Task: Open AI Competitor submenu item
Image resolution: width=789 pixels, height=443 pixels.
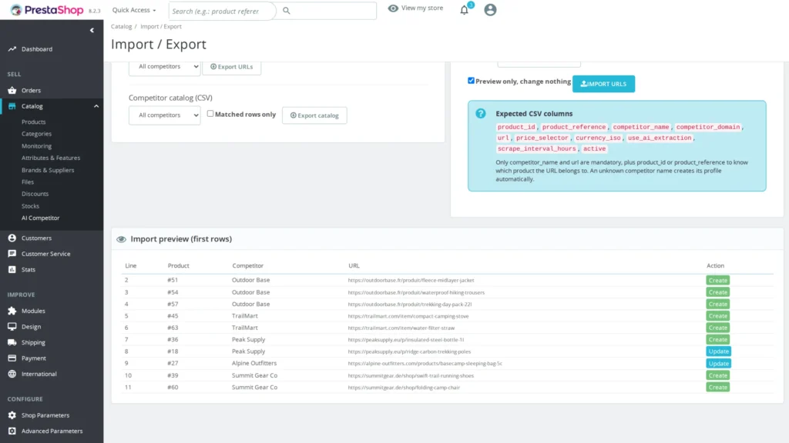Action: (40, 218)
